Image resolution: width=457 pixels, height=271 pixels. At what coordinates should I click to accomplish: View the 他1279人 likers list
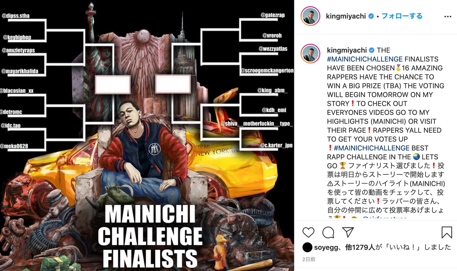(x=360, y=247)
